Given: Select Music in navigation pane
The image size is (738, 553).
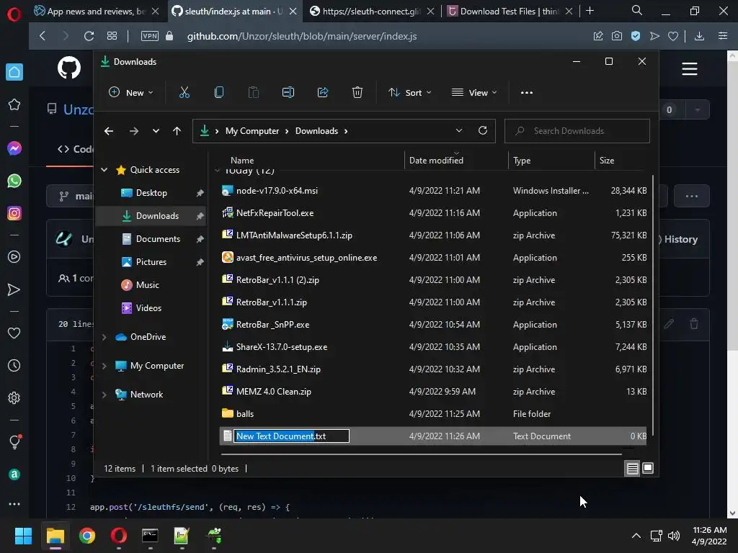Looking at the screenshot, I should click(147, 285).
